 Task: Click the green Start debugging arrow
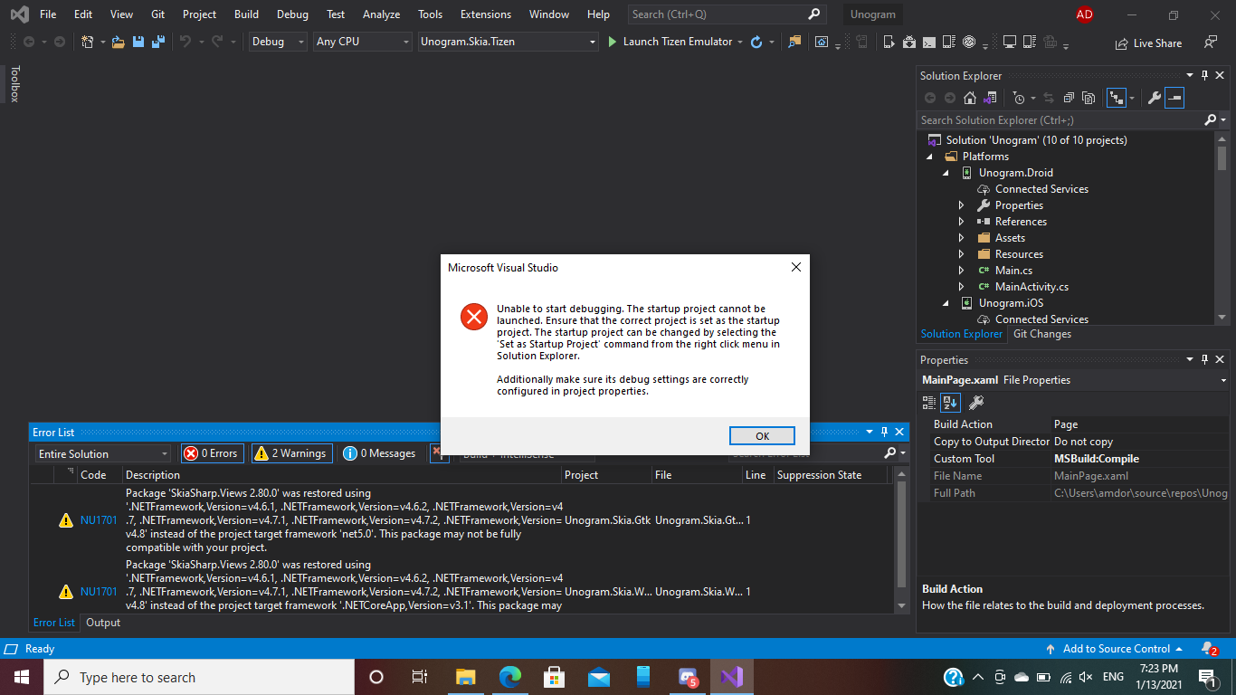pyautogui.click(x=613, y=42)
